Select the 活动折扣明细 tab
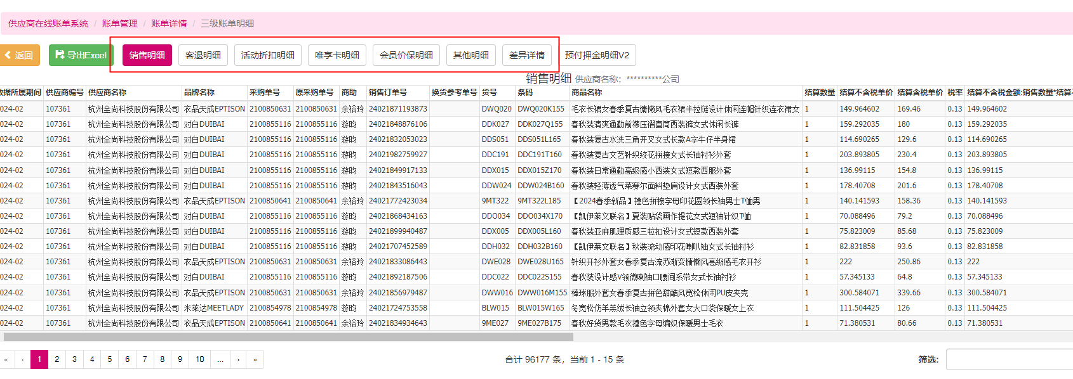 pos(268,55)
